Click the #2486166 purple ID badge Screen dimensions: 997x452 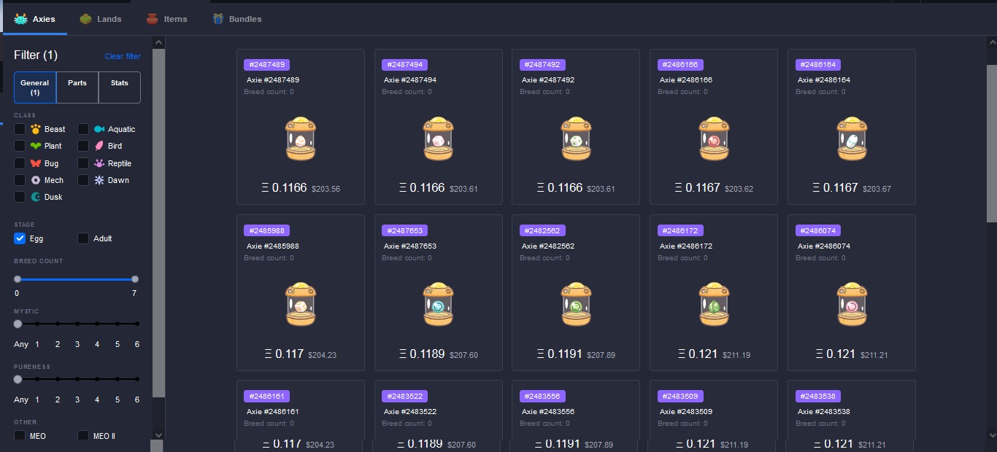(680, 65)
